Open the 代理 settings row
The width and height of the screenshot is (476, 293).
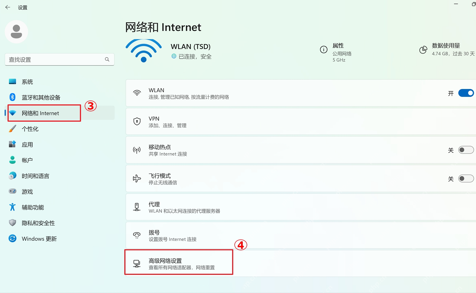[301, 207]
